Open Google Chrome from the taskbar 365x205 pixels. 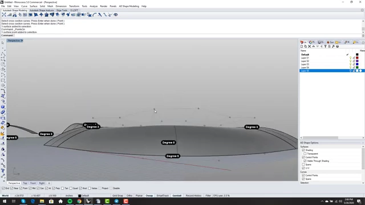[x=79, y=201]
